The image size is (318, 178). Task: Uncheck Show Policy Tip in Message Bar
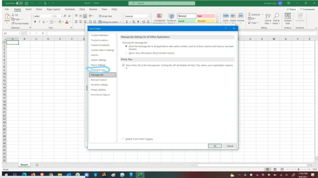[x=123, y=65]
